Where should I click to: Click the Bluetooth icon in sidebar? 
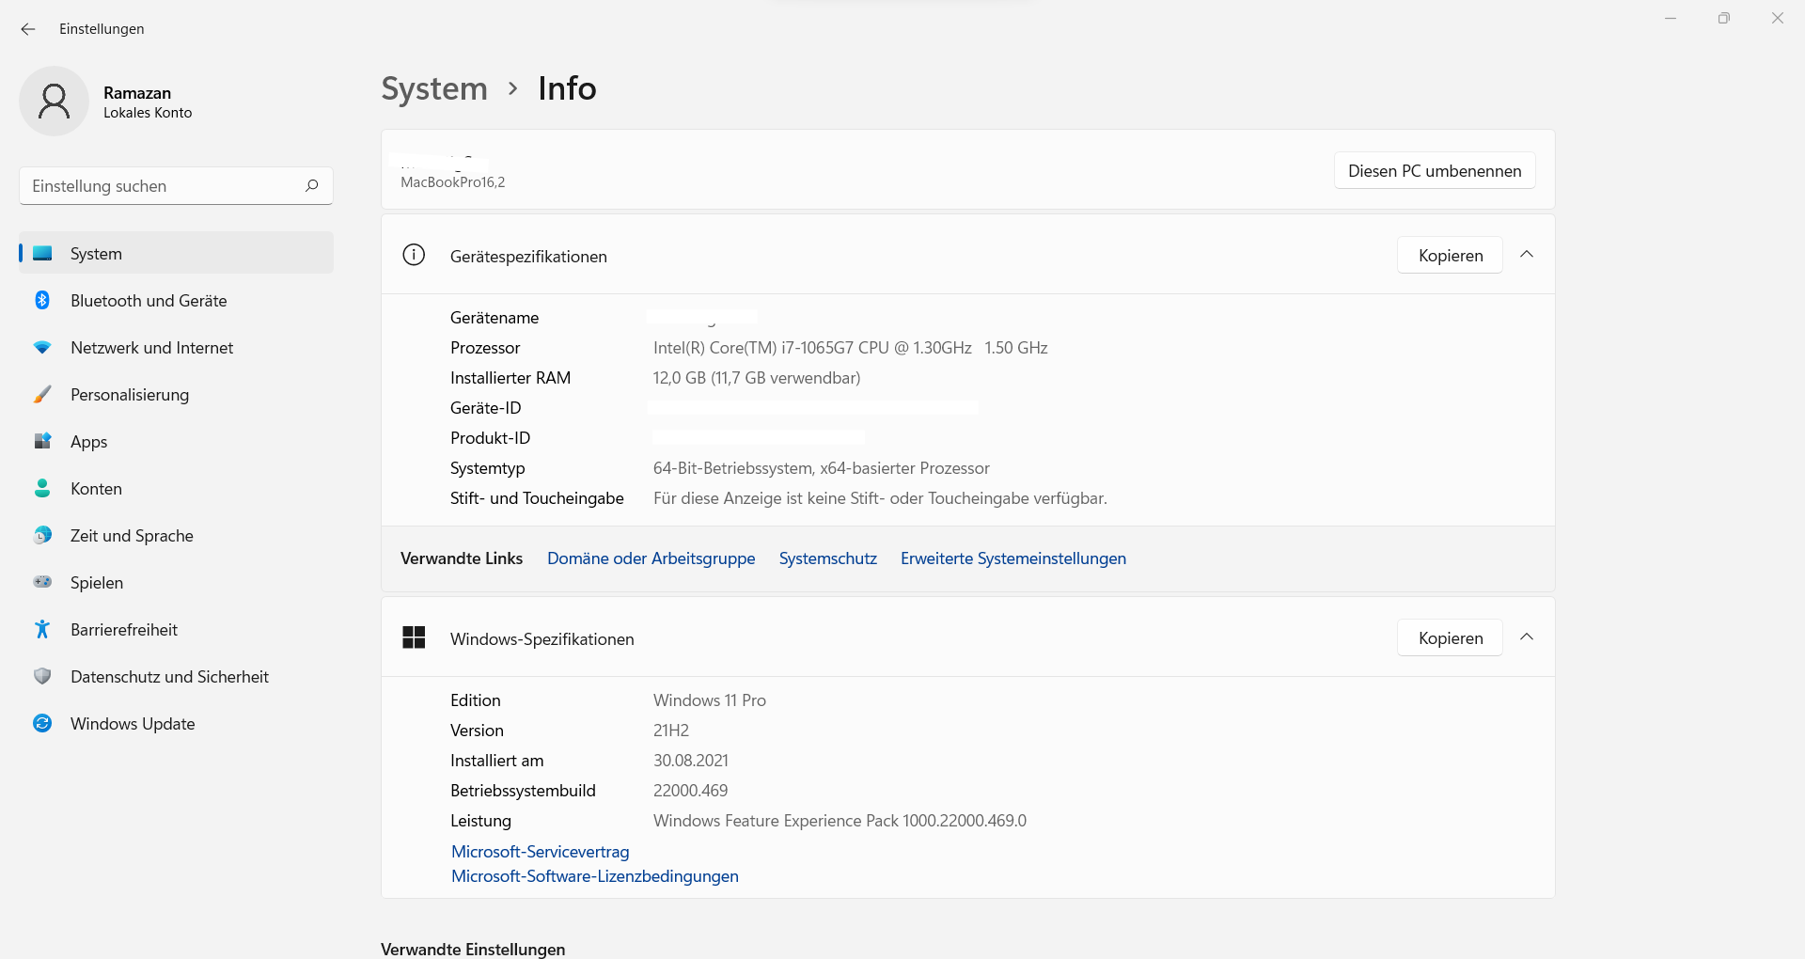pyautogui.click(x=42, y=300)
